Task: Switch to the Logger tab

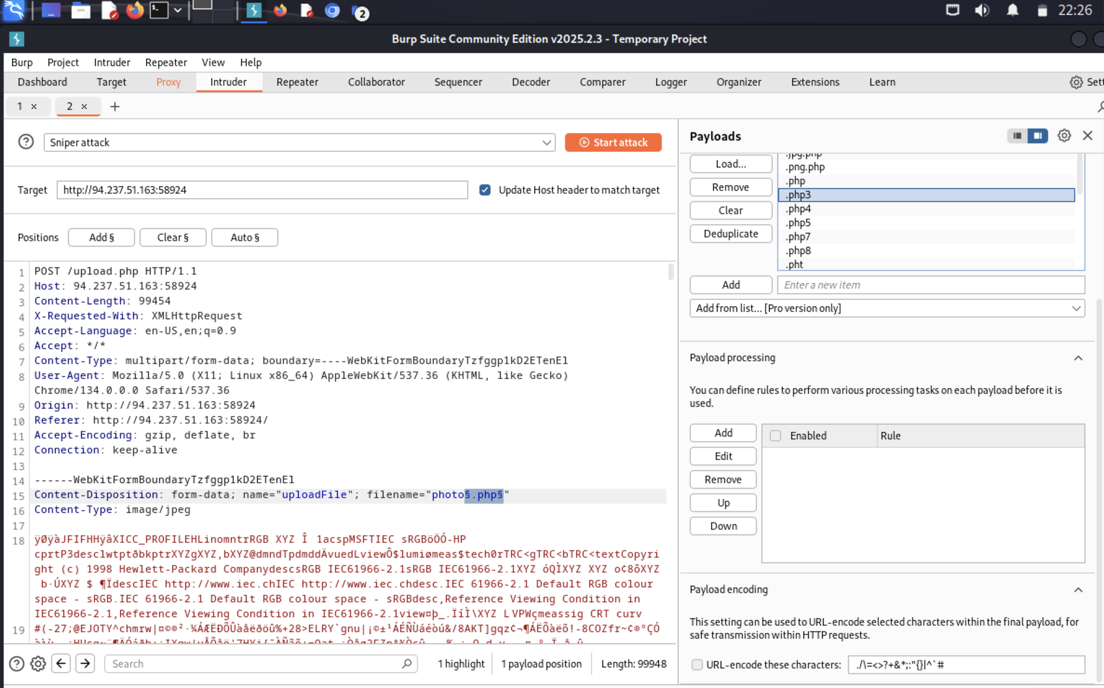Action: click(671, 82)
